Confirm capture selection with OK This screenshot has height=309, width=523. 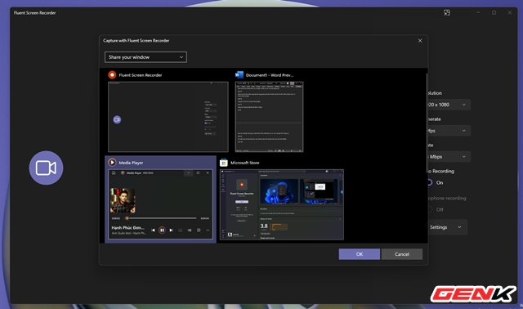[x=360, y=254]
